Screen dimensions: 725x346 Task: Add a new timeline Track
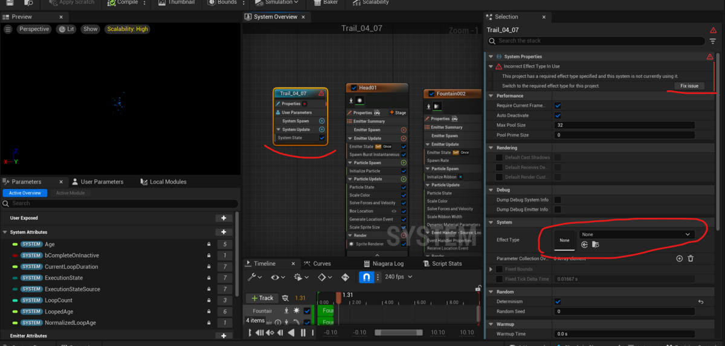pyautogui.click(x=262, y=298)
